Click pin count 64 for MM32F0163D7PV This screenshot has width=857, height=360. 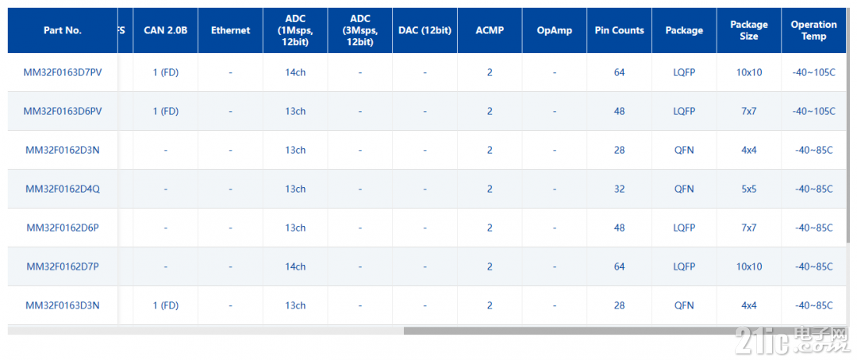(619, 72)
